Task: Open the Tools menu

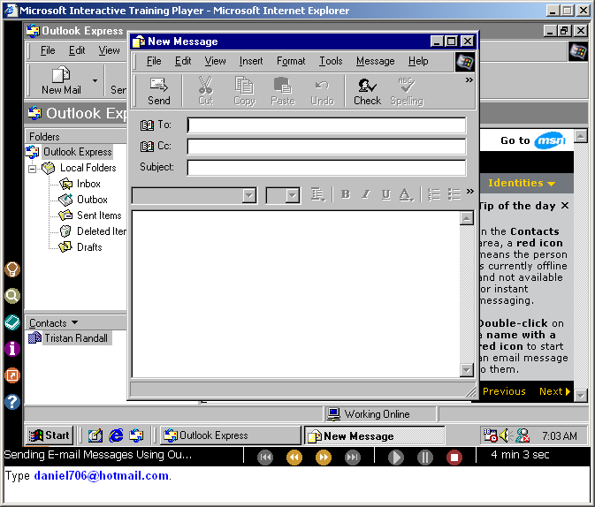Action: click(x=331, y=61)
